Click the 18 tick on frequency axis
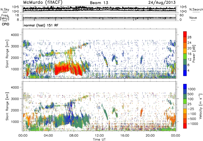This screenshot has width=203, height=141. 17,15
